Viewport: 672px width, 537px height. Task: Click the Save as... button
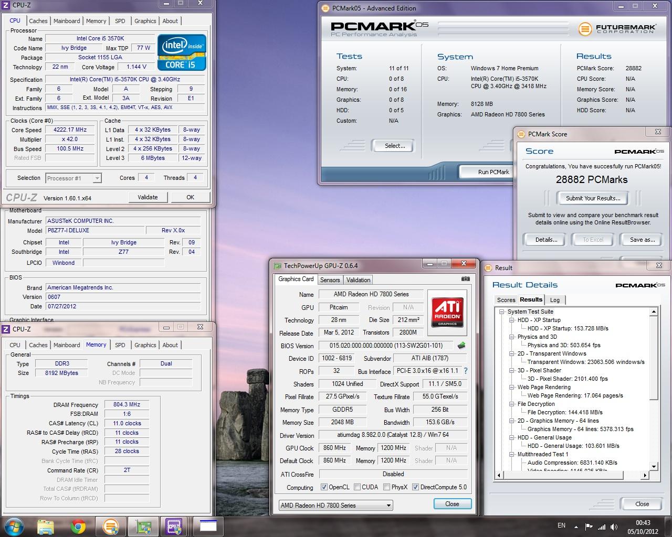pos(642,240)
